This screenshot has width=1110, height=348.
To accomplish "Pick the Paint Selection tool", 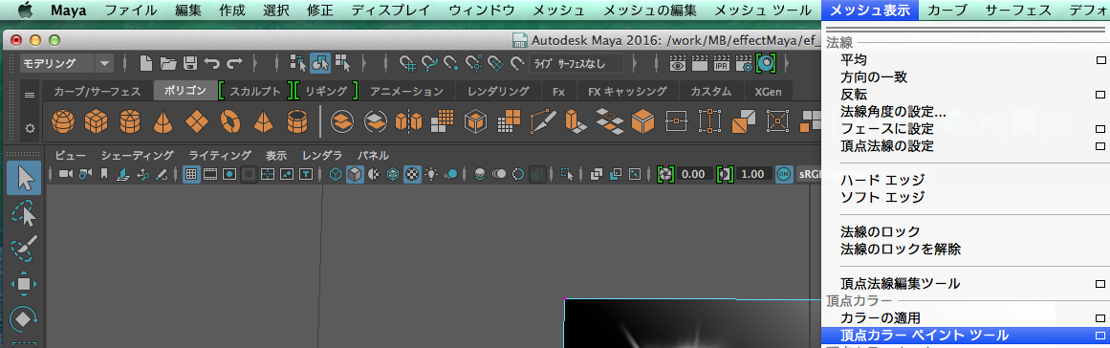I will point(24,249).
